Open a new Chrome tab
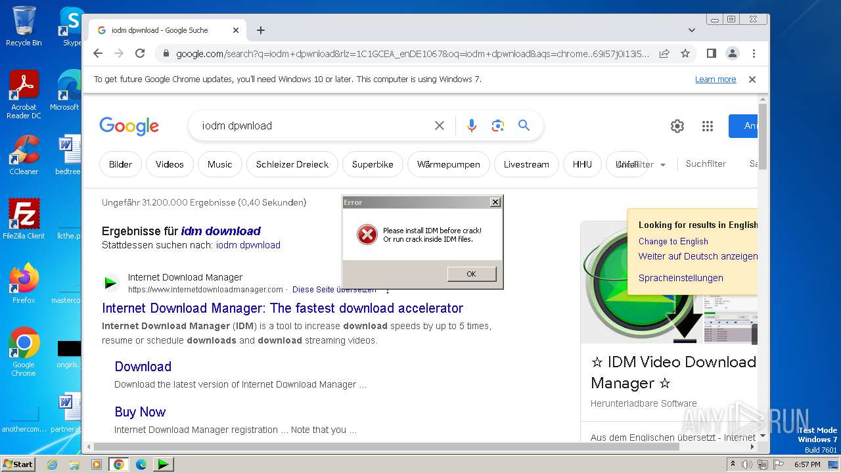This screenshot has height=473, width=841. click(x=261, y=30)
